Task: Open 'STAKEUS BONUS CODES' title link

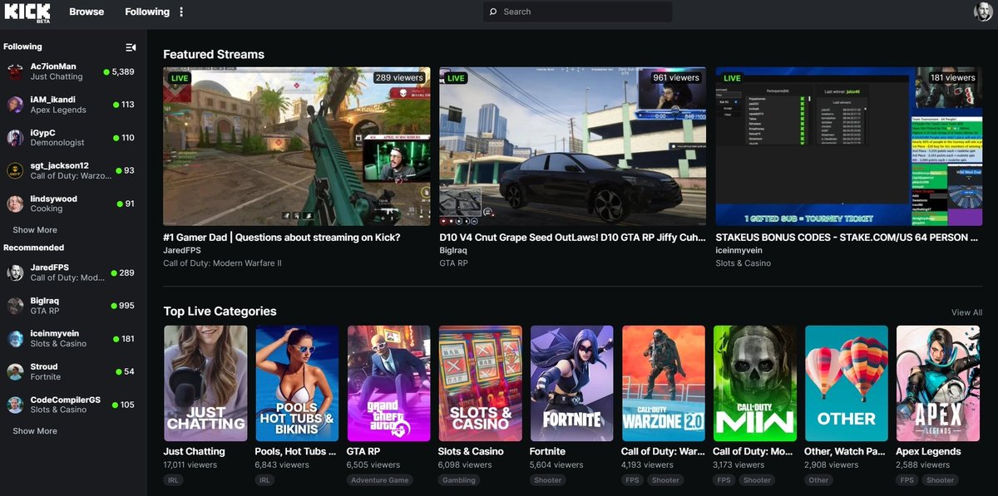Action: pyautogui.click(x=847, y=238)
